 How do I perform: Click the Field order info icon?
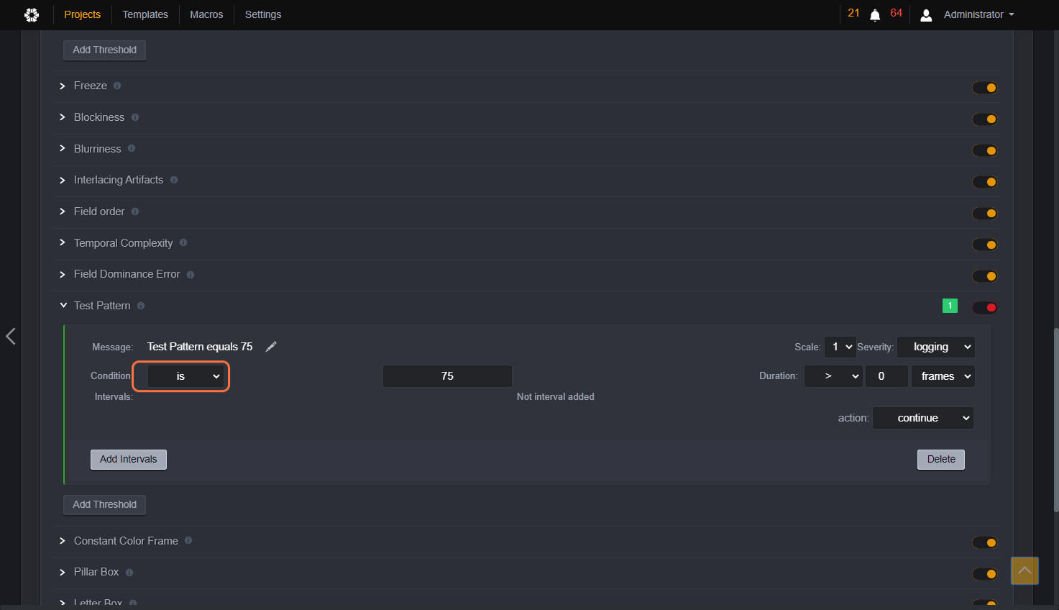pyautogui.click(x=135, y=211)
